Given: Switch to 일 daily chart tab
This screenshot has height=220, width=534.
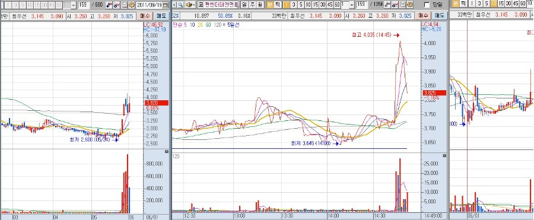Looking at the screenshot, I should [x=244, y=5].
